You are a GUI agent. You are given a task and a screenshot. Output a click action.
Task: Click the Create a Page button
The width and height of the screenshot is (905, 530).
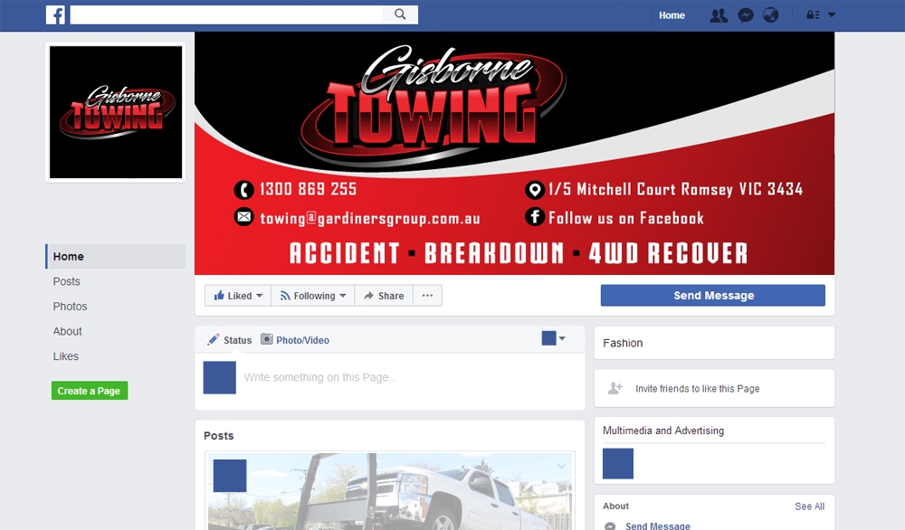pos(89,390)
